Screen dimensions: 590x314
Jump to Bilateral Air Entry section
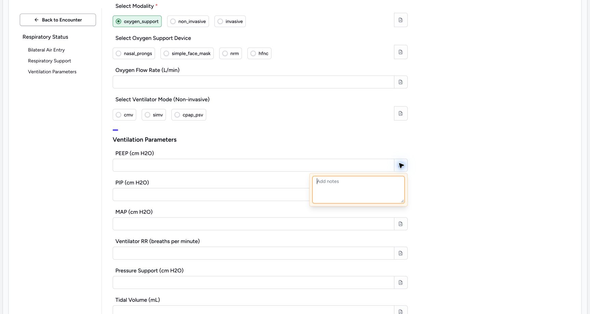tap(46, 50)
